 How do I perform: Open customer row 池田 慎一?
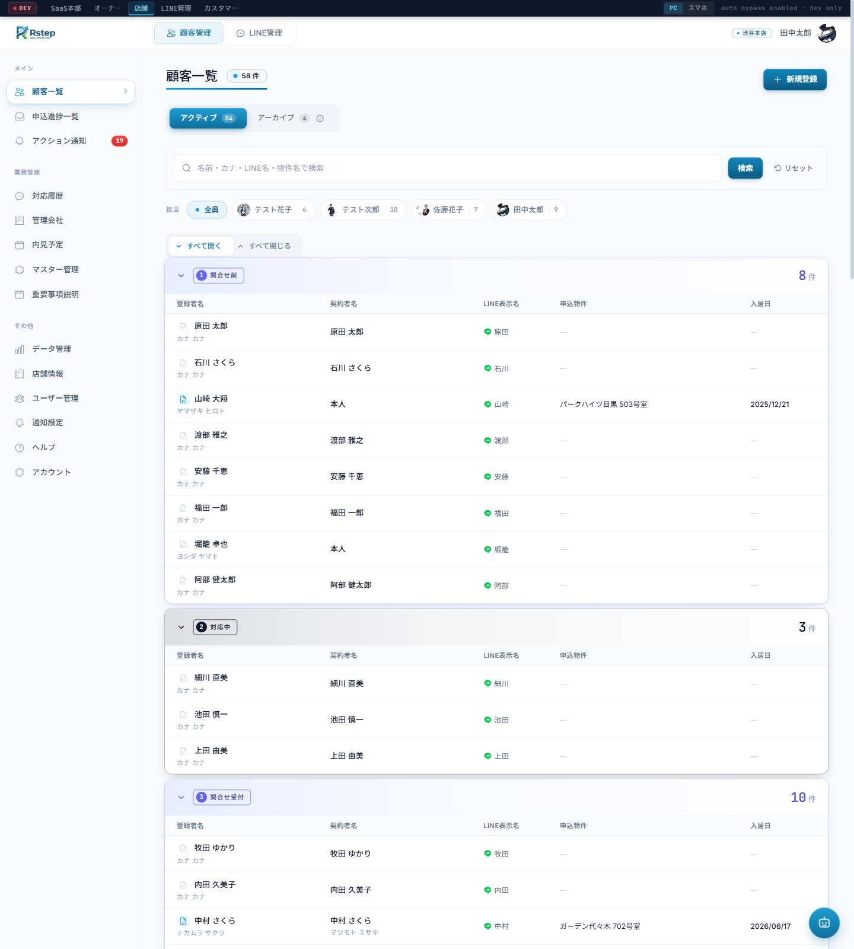tap(496, 720)
